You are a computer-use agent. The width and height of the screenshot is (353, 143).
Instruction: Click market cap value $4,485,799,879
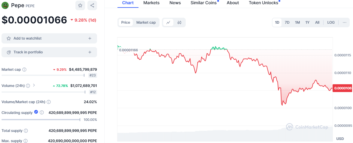tap(83, 70)
